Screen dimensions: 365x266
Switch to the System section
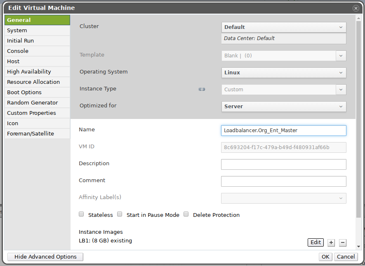pyautogui.click(x=37, y=30)
